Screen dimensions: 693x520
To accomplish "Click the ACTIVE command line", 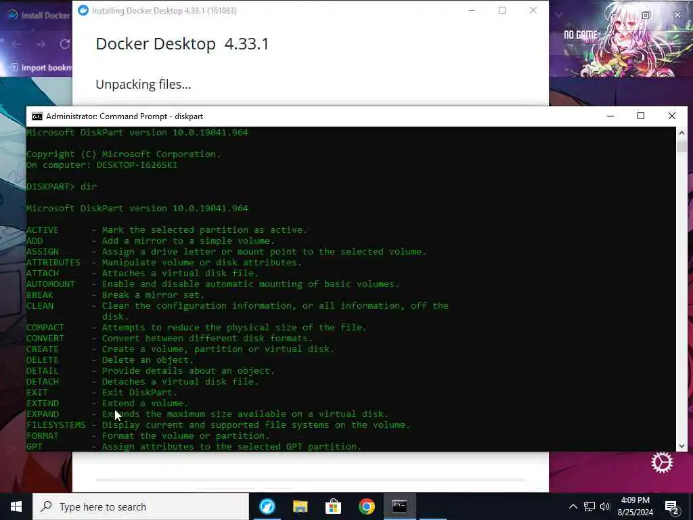I will click(166, 230).
